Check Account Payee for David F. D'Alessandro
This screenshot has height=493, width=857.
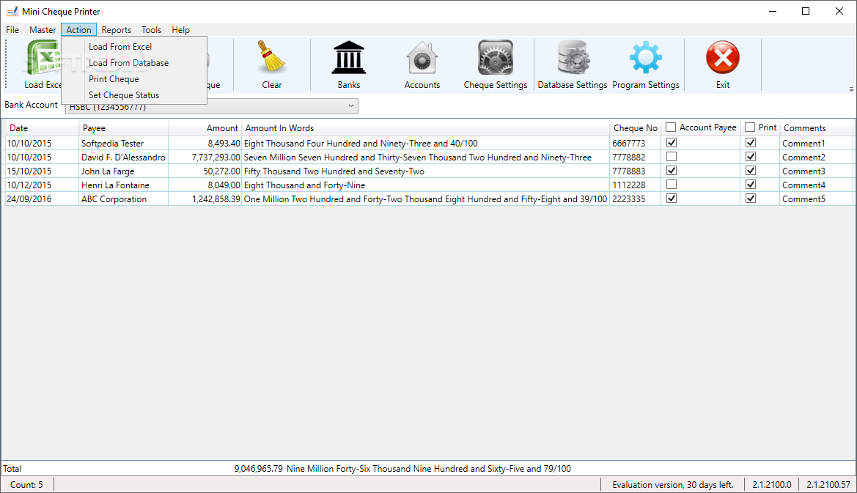point(672,157)
